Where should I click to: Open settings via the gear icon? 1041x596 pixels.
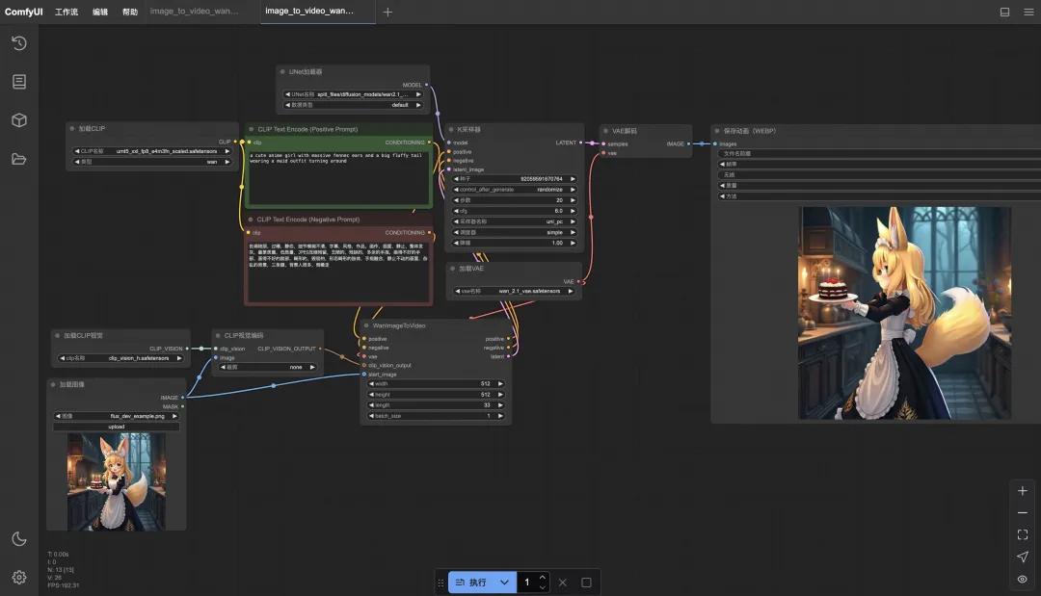tap(19, 577)
